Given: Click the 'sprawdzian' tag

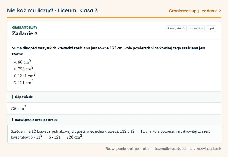Looking at the screenshot, I should tap(196, 28).
